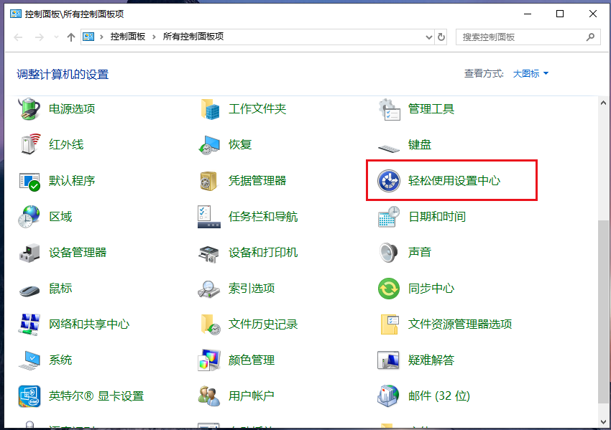This screenshot has width=611, height=430.
Task: Click the 网络和共享中心 link text
Action: [x=89, y=324]
